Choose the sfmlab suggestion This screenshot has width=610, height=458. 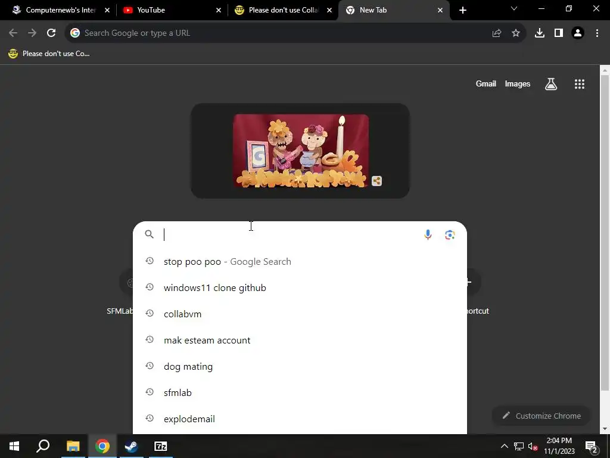300,392
